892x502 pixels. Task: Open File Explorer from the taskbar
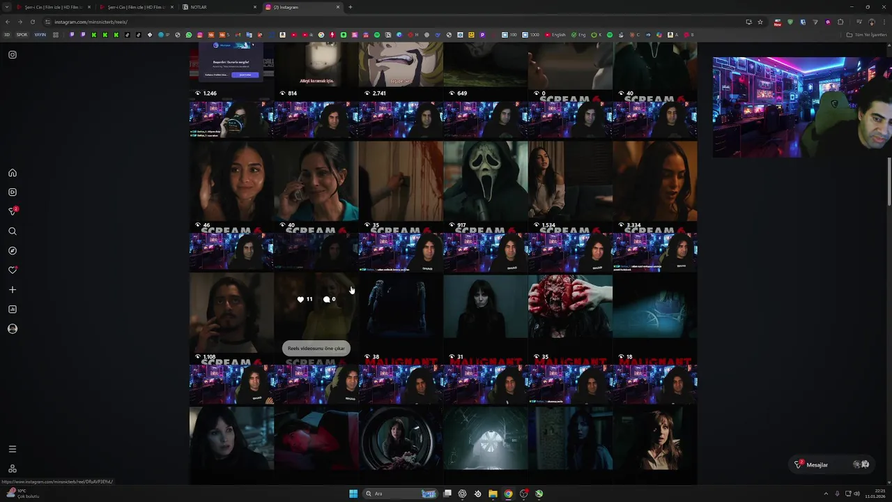pos(493,494)
